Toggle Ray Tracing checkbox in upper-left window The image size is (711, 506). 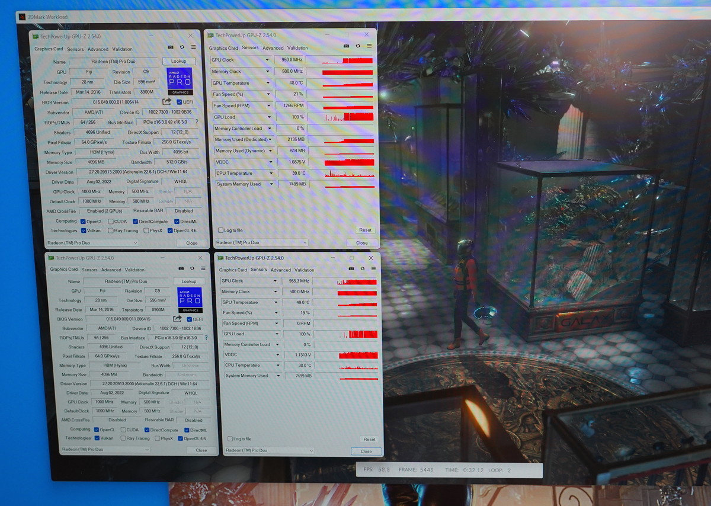click(111, 231)
